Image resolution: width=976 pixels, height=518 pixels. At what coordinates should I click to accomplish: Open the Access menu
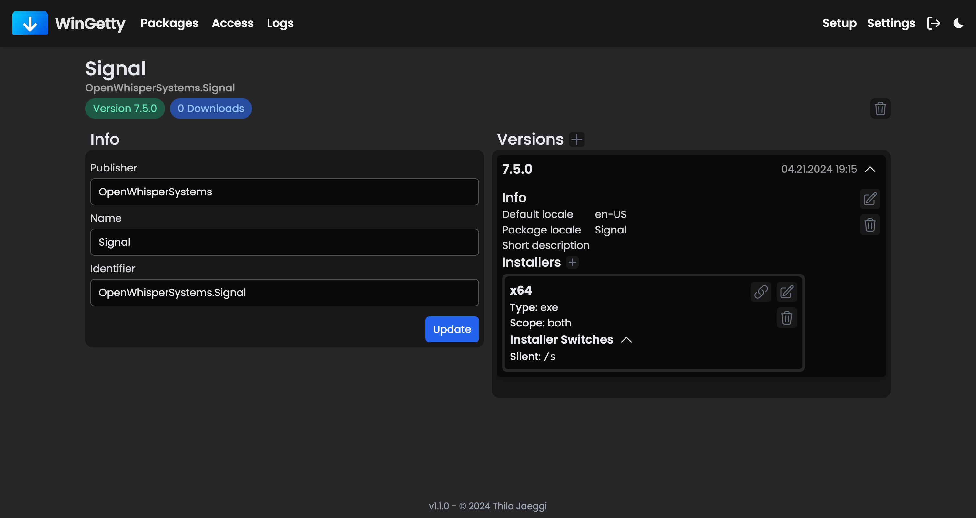tap(233, 23)
